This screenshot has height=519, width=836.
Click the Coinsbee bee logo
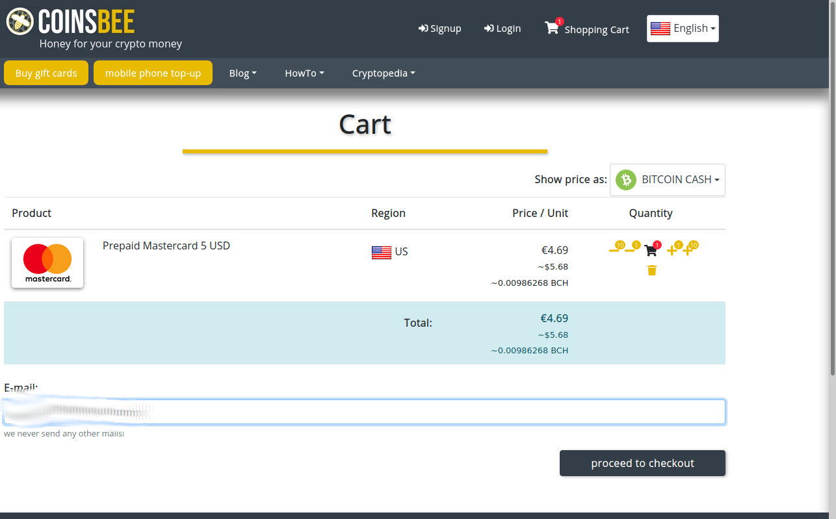tap(20, 21)
